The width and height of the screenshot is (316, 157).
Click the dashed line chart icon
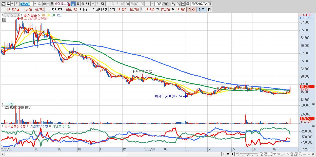tap(270, 154)
